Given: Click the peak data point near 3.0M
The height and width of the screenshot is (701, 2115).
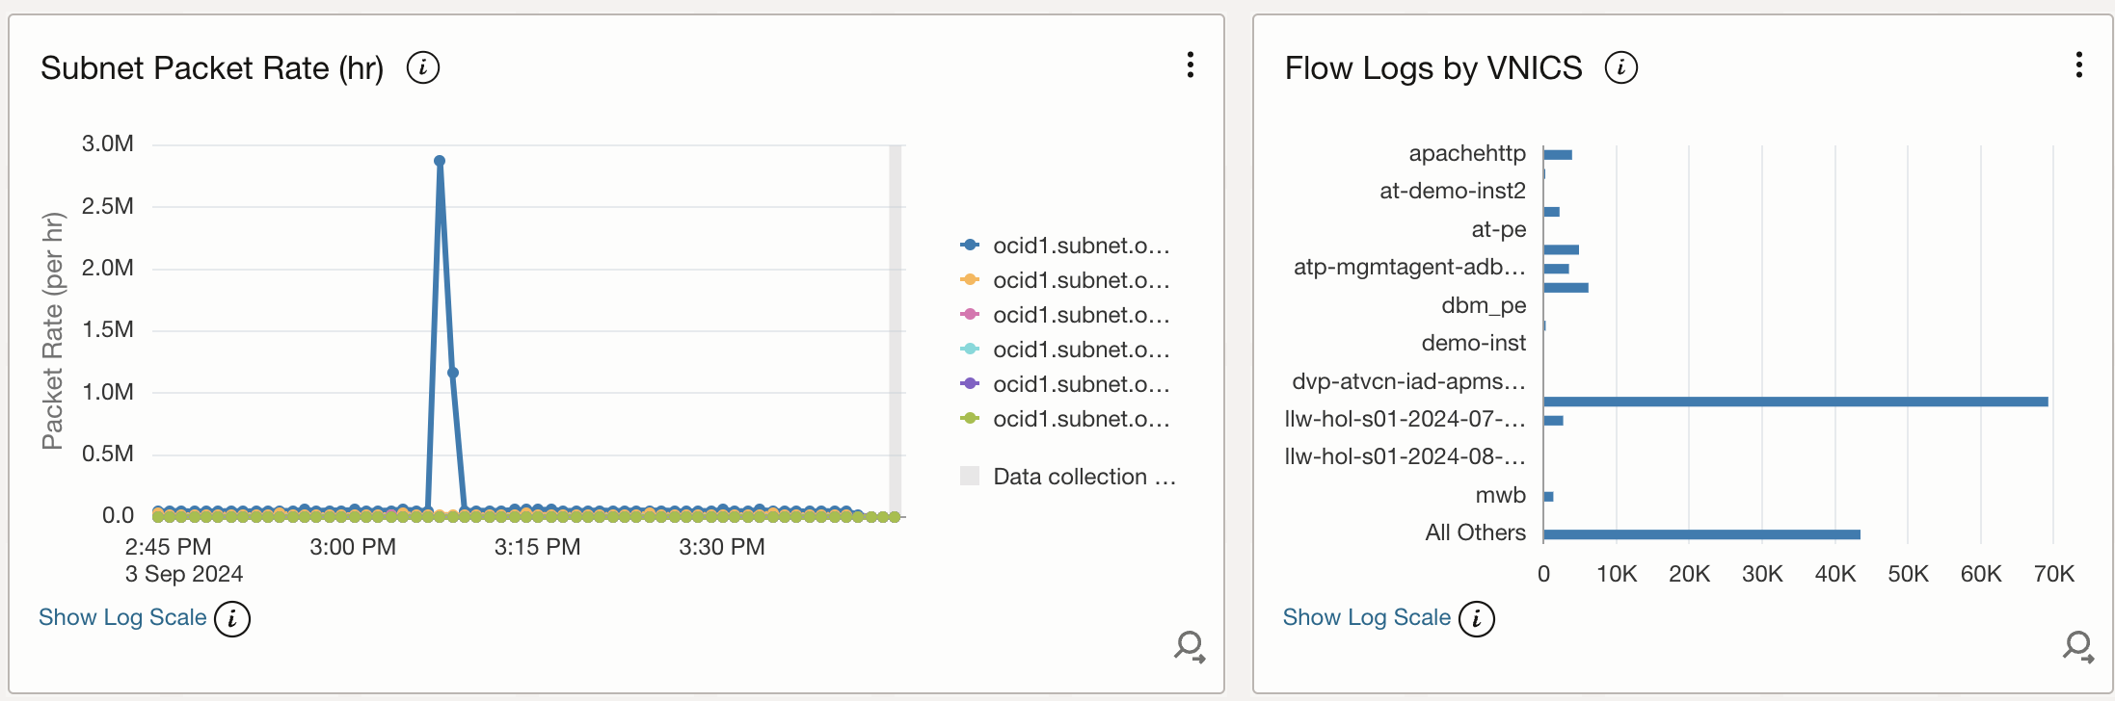Looking at the screenshot, I should tap(440, 161).
